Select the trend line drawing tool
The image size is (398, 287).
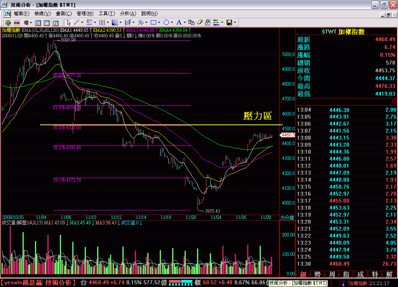77,23
